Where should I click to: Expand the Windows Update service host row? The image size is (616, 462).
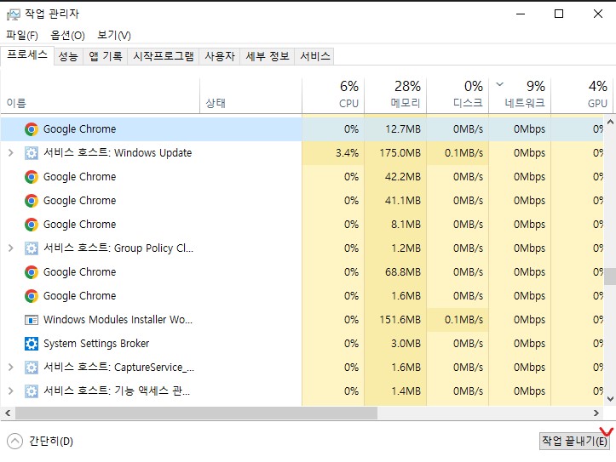click(x=10, y=153)
